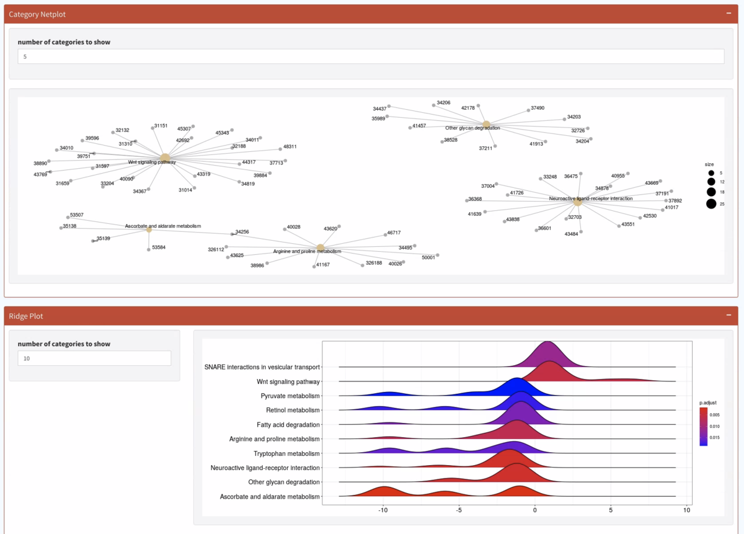This screenshot has height=534, width=744.
Task: Click the Category Netplot header title
Action: [37, 14]
